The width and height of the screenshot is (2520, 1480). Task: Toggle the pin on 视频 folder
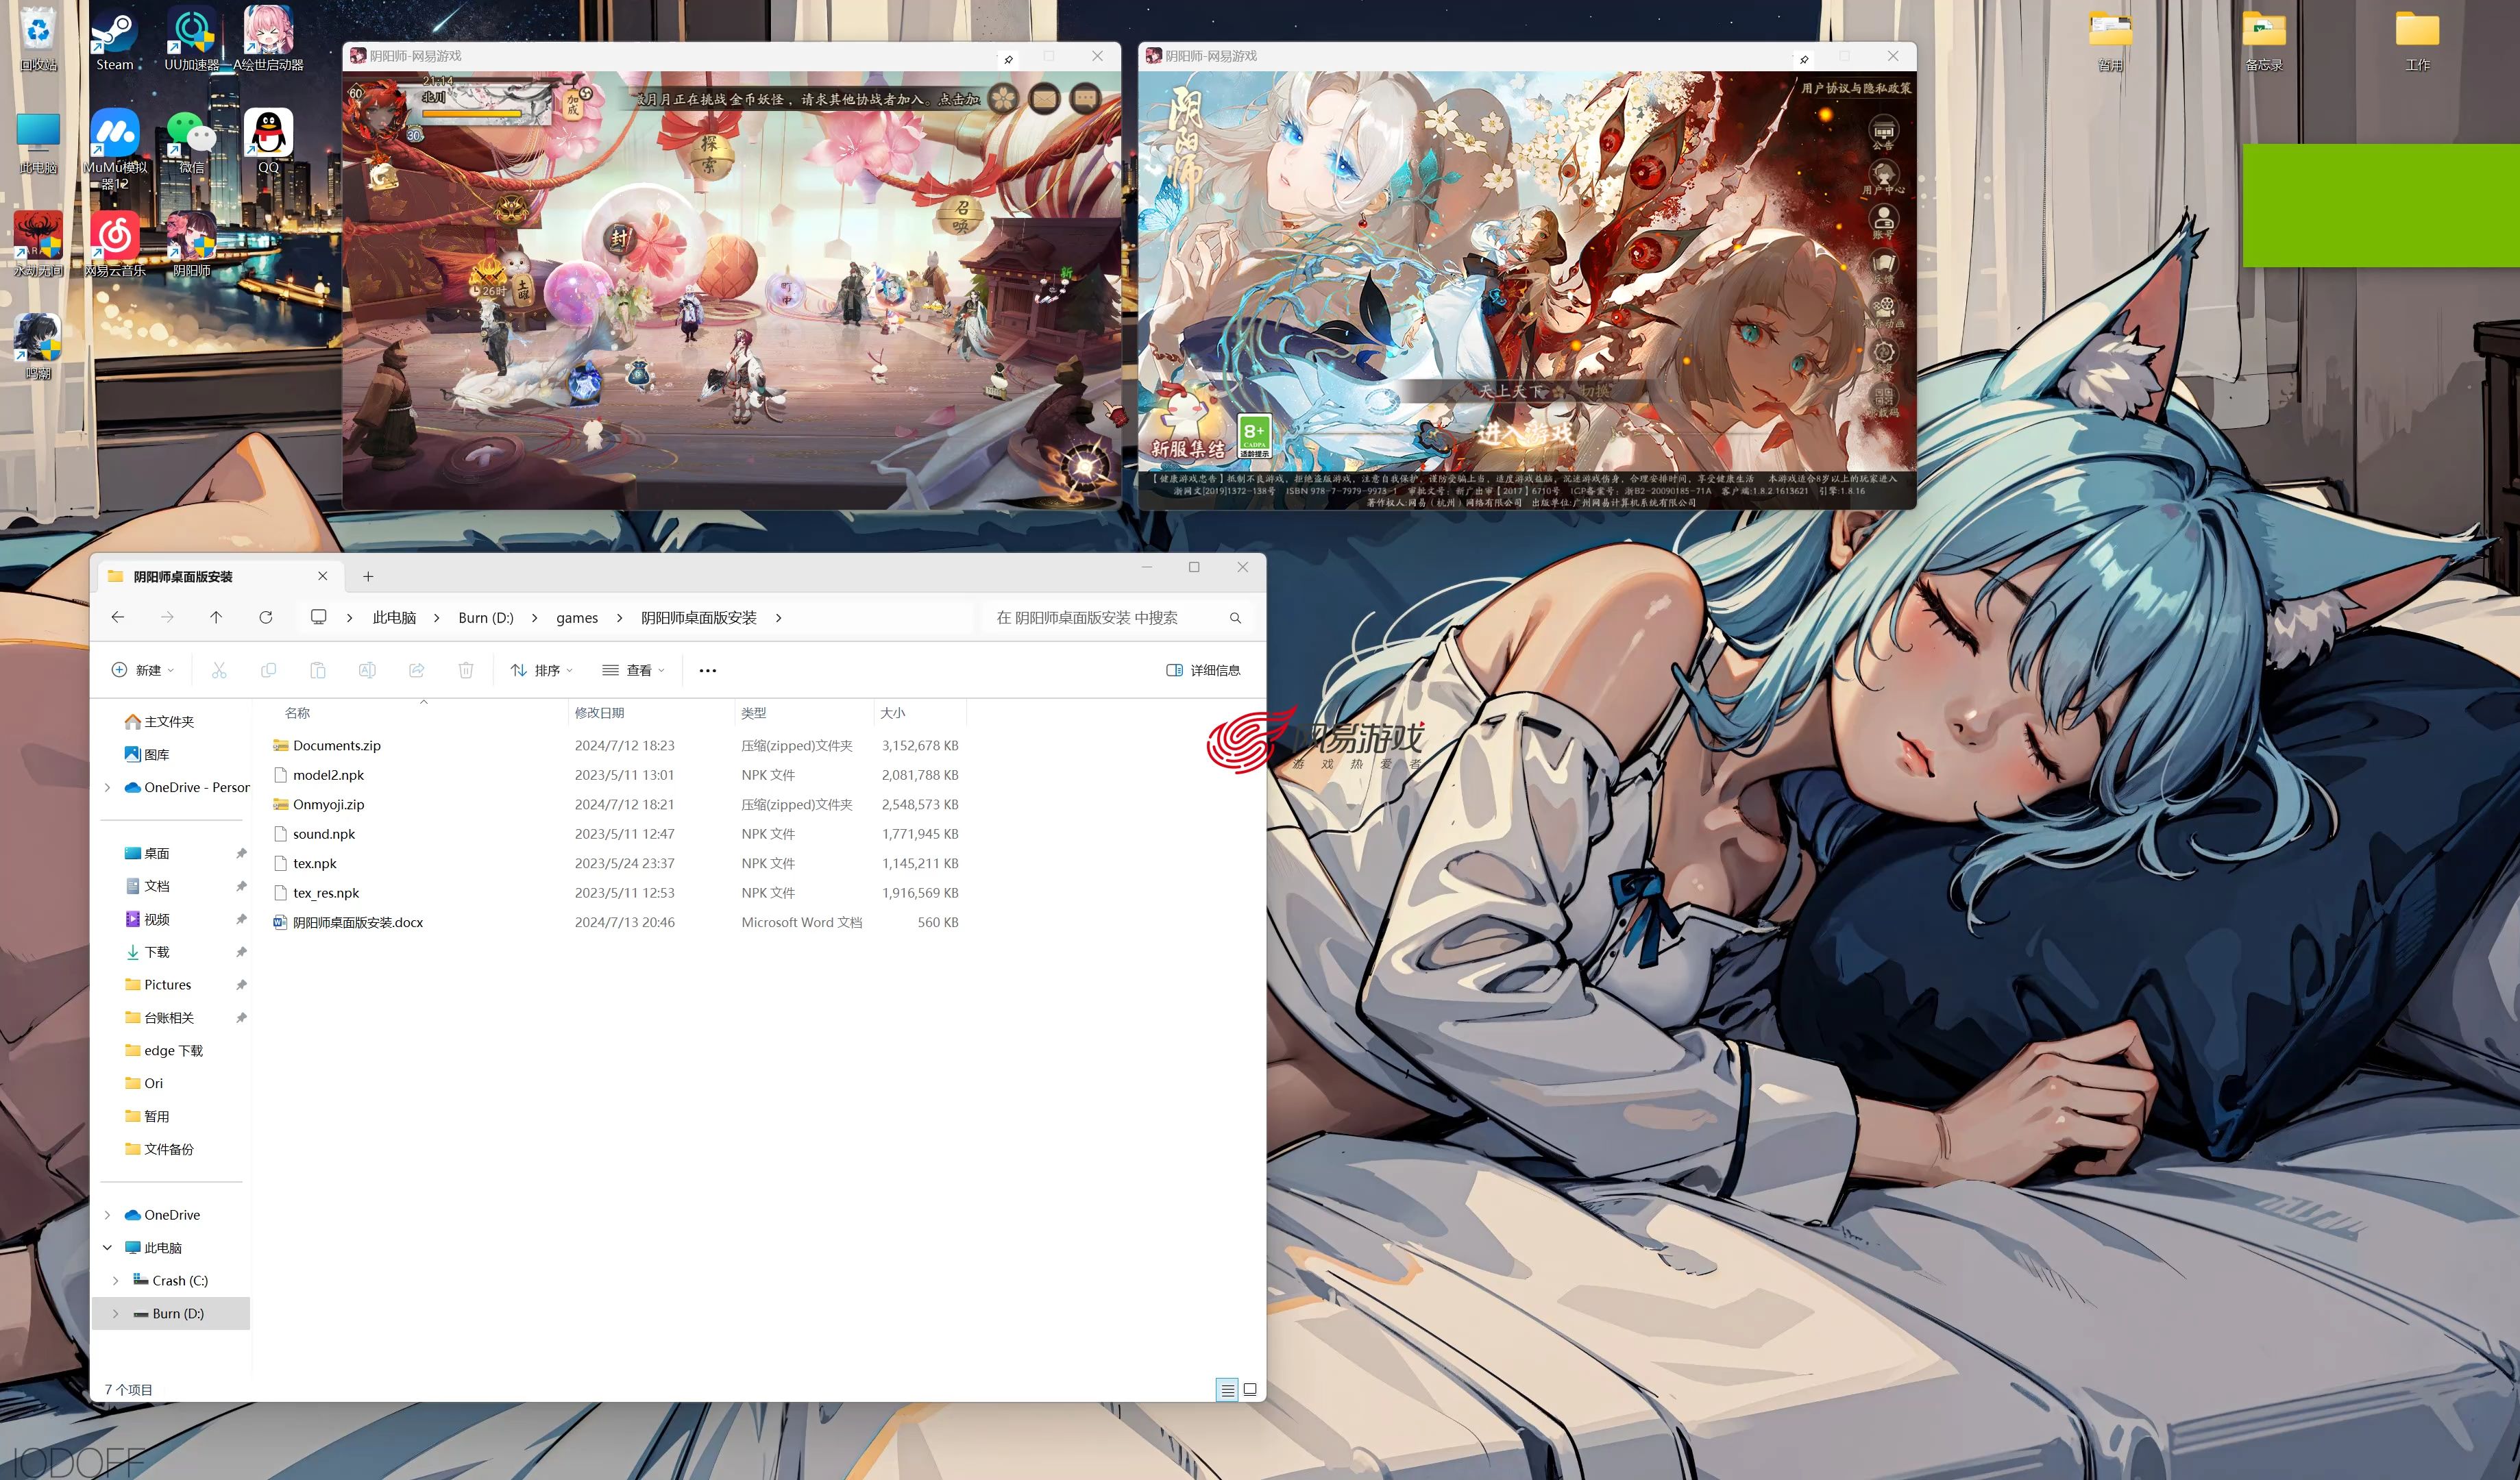point(240,918)
